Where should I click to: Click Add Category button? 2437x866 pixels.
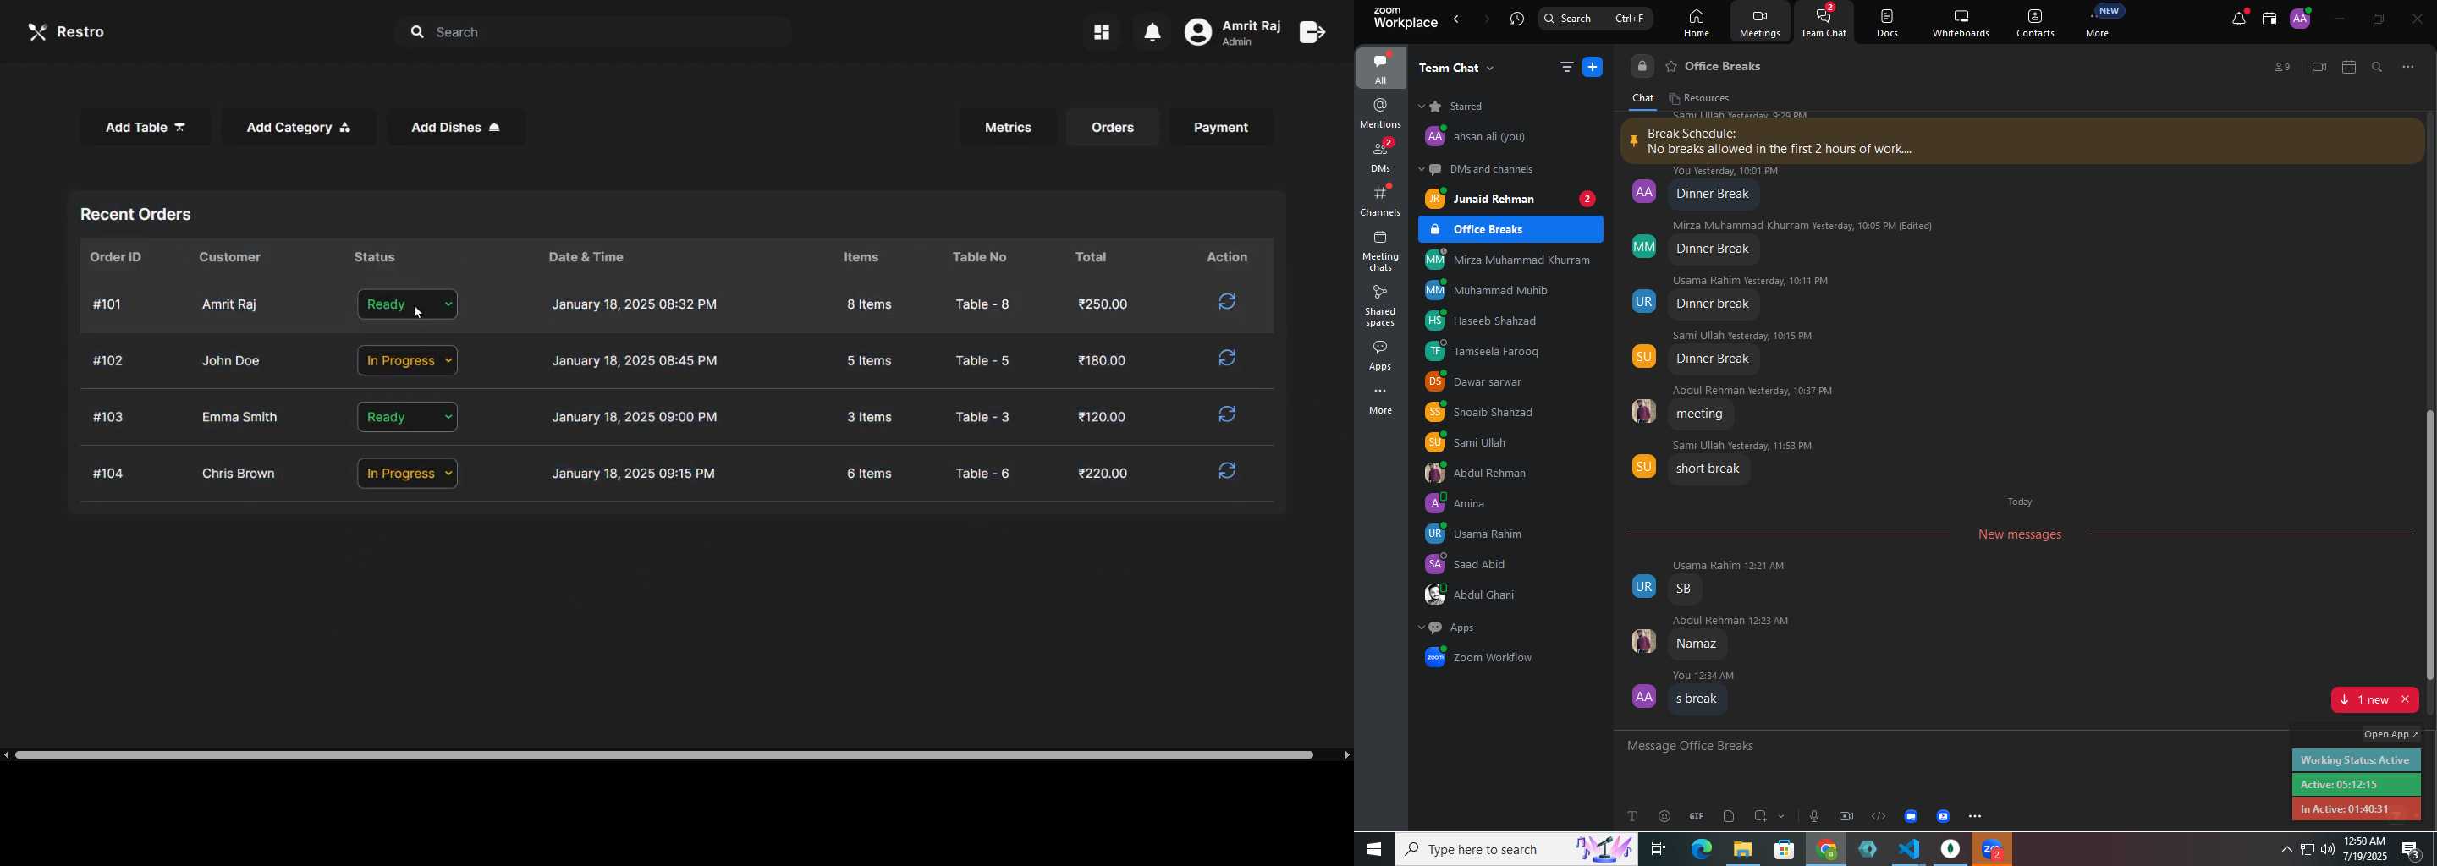tap(298, 128)
